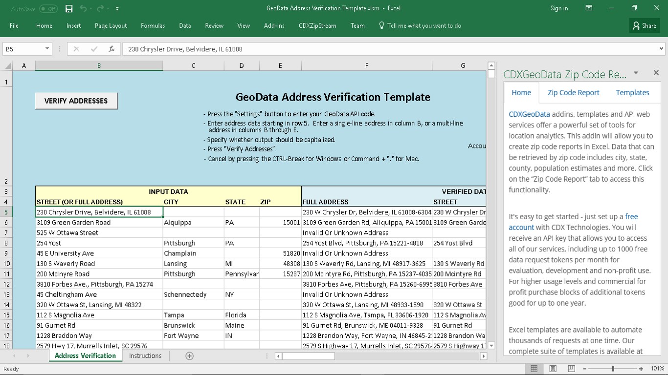This screenshot has width=668, height=375.
Task: Click the Insert Function fx icon
Action: (111, 49)
